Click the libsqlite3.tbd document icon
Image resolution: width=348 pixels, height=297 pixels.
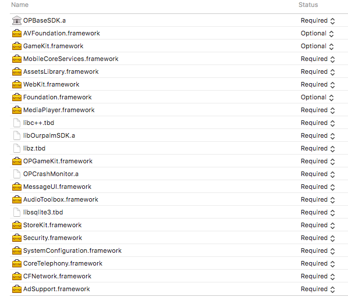[x=17, y=212]
